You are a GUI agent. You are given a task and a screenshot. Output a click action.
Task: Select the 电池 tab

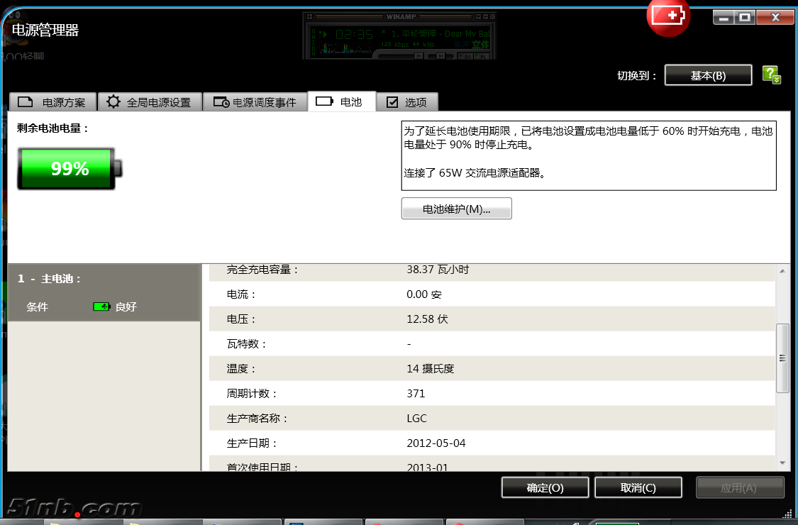[341, 101]
